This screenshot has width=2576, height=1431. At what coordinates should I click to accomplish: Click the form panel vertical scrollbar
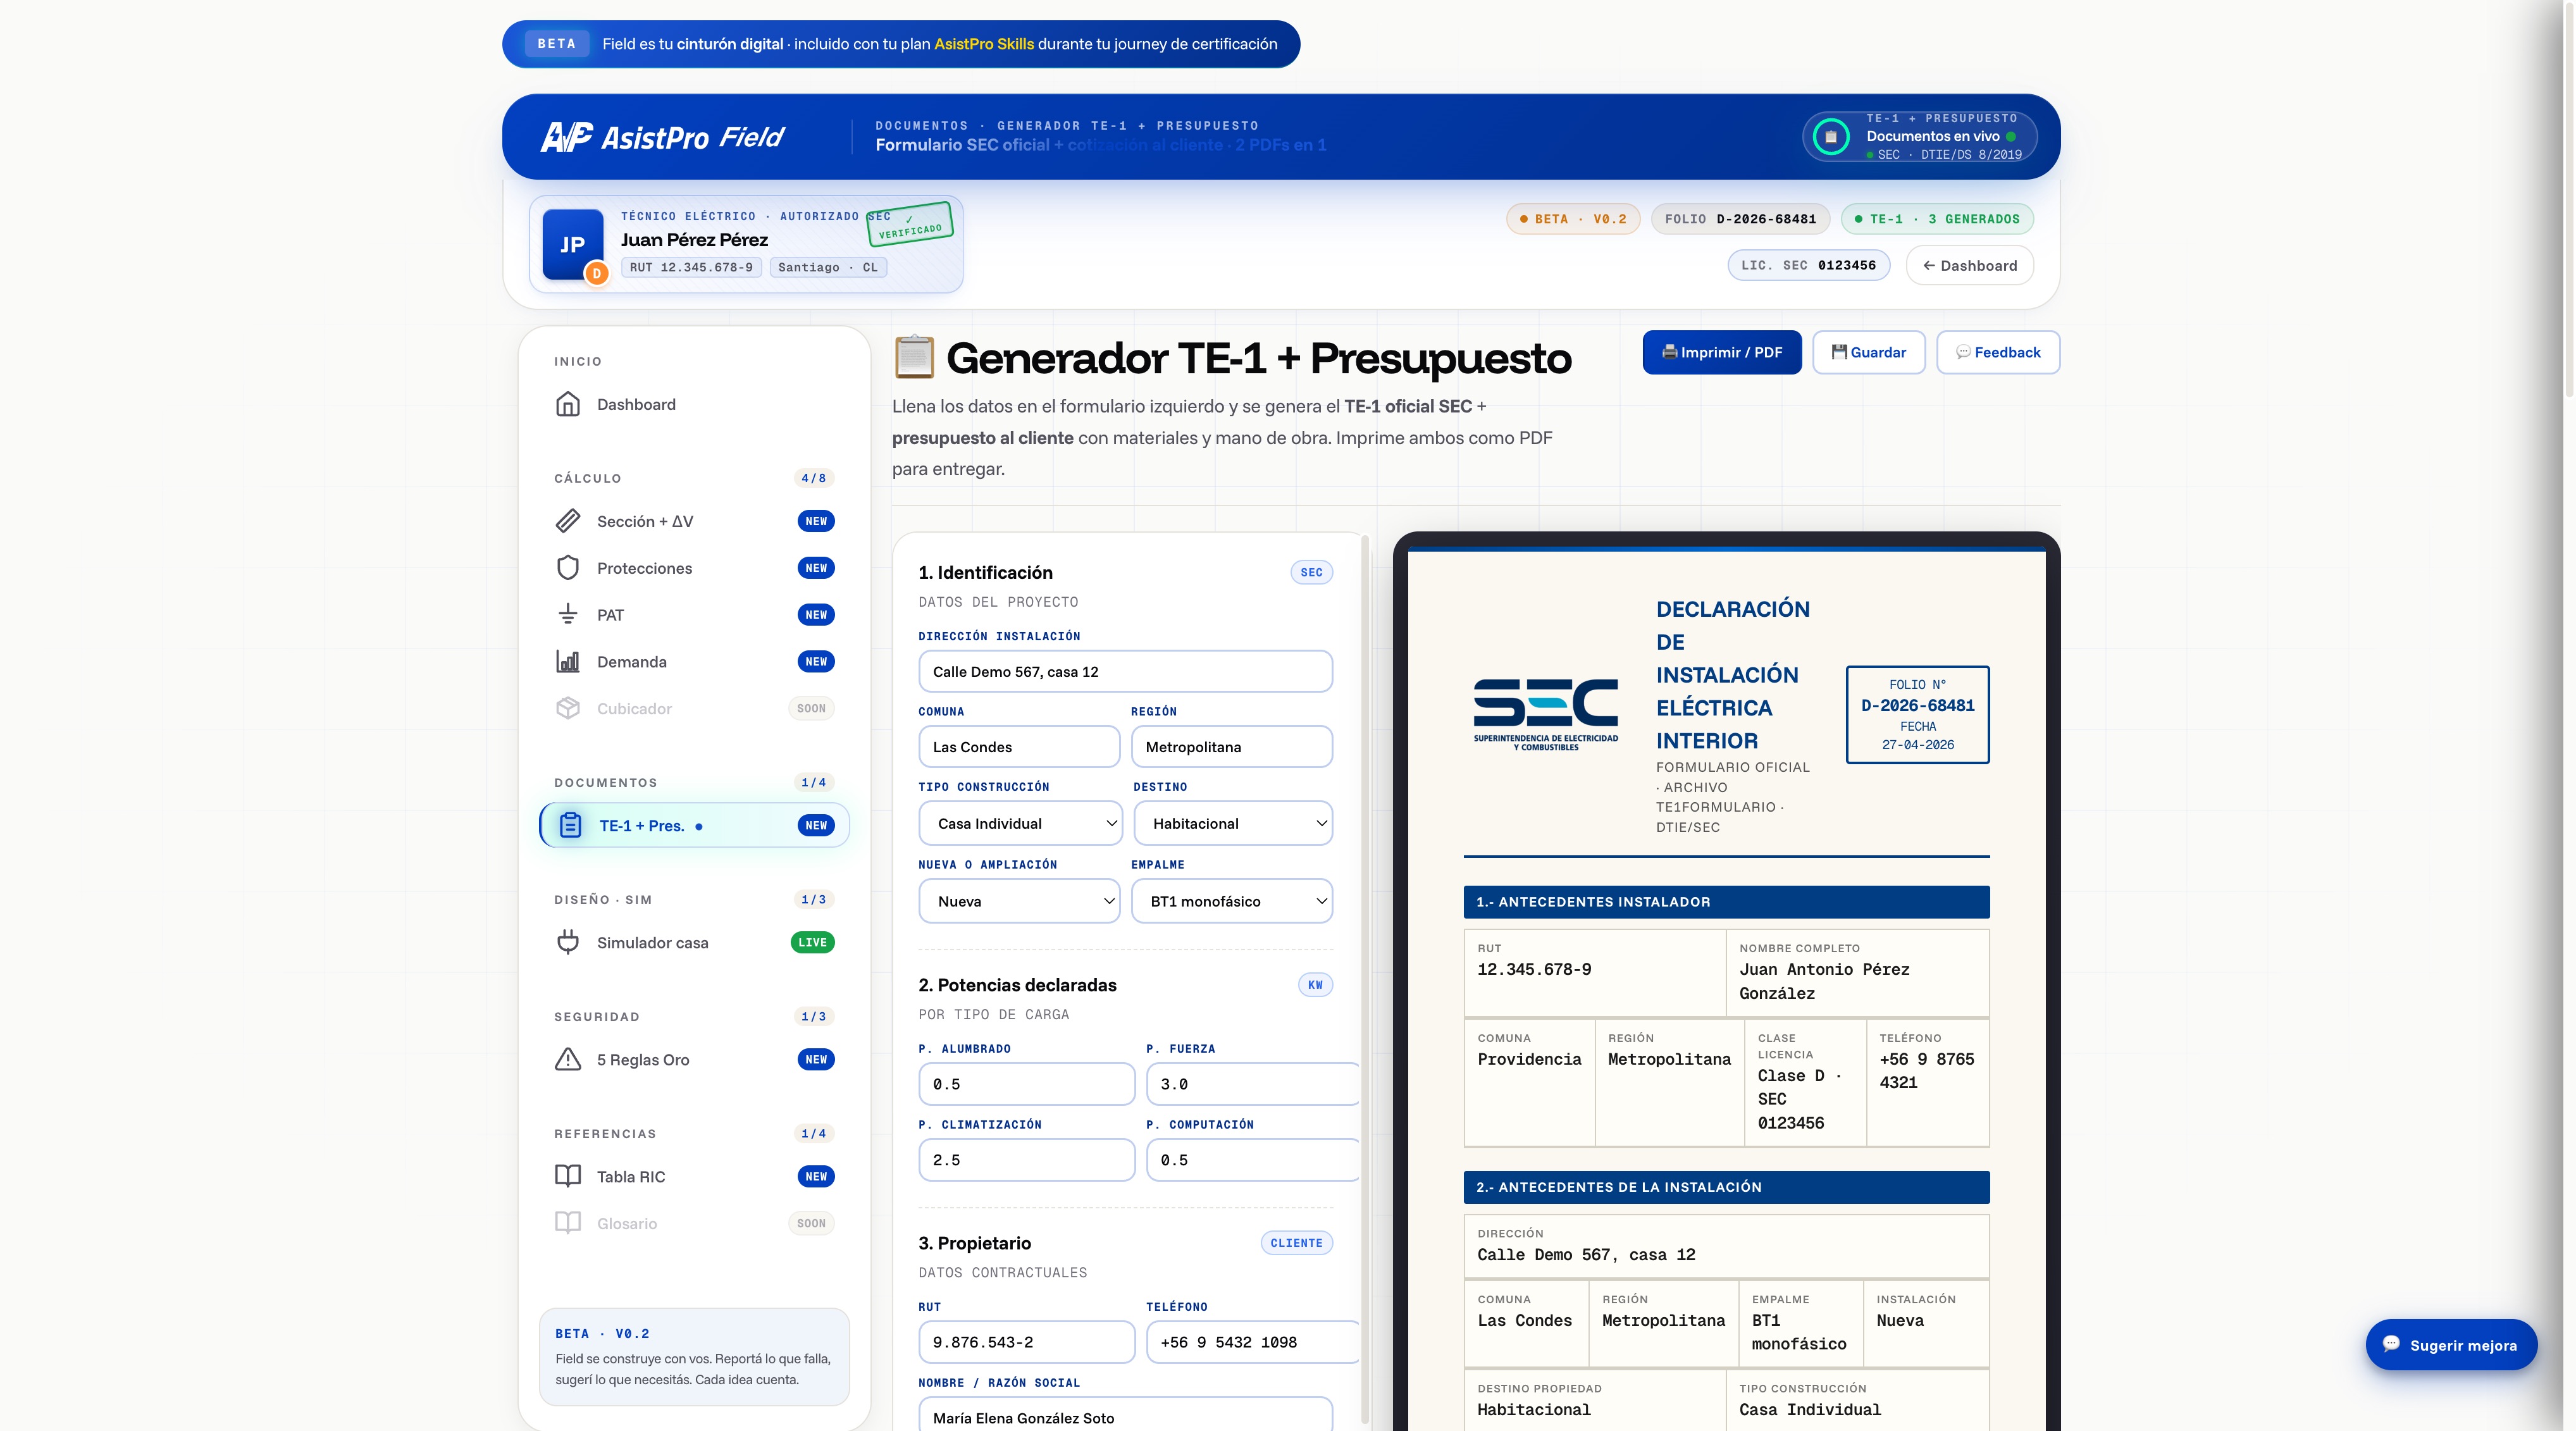(1366, 980)
